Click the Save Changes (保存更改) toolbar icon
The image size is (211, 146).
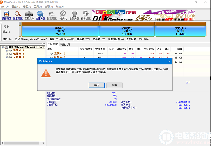(x=6, y=15)
